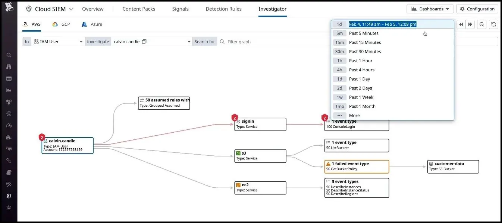This screenshot has height=223, width=502.
Task: Click the Configuration button
Action: pyautogui.click(x=477, y=9)
